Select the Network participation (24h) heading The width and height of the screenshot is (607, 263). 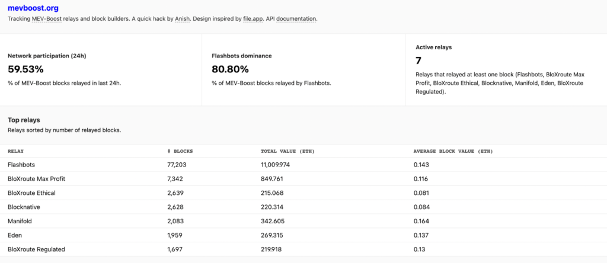(x=47, y=56)
